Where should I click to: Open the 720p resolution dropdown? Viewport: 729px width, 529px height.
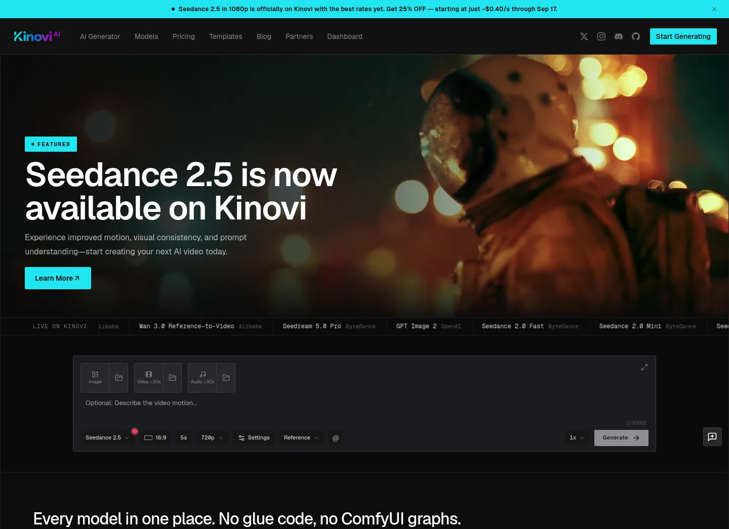click(212, 438)
